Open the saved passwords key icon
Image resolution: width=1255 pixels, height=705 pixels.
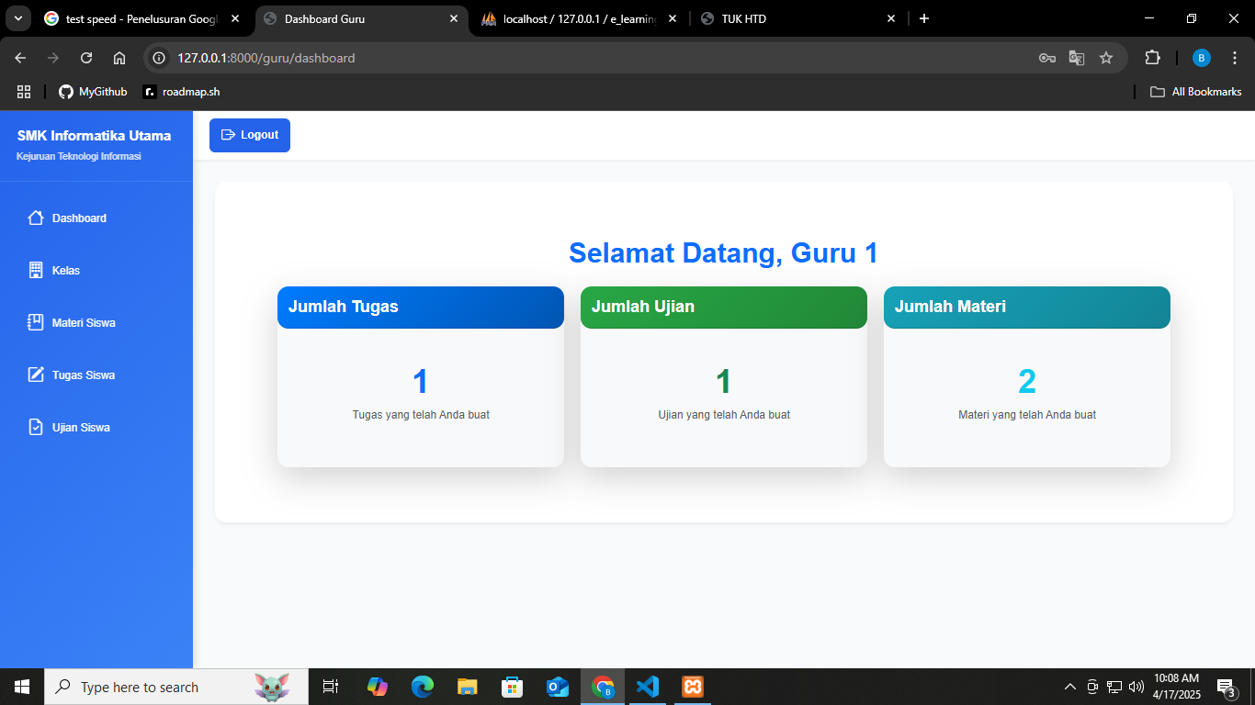[x=1046, y=58]
